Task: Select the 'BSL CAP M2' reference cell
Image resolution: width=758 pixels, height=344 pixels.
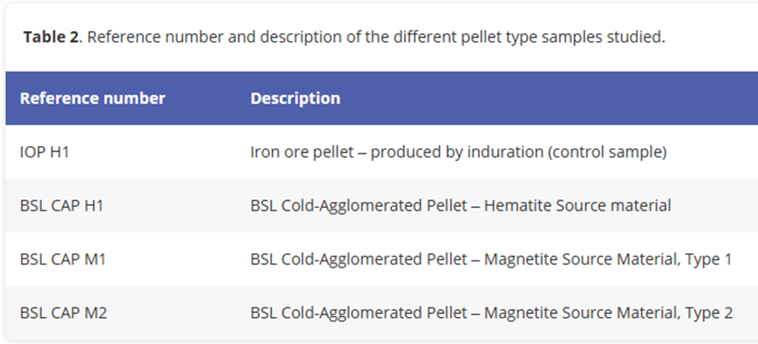Action: 63,312
